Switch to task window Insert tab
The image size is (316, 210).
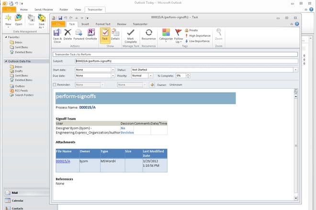[85, 24]
